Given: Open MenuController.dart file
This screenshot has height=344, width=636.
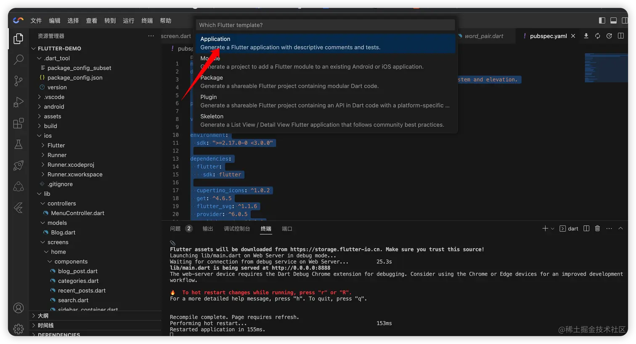Looking at the screenshot, I should click(95, 213).
